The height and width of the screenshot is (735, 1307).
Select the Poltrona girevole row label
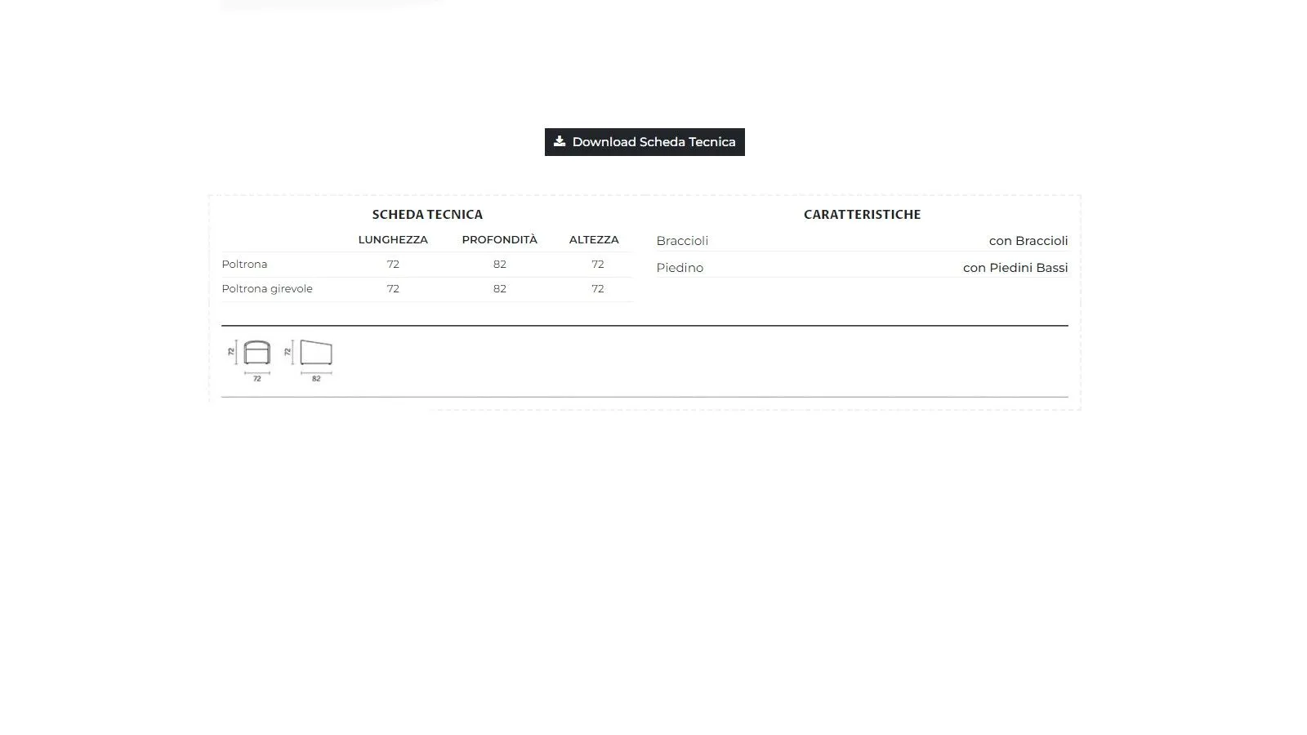tap(267, 289)
